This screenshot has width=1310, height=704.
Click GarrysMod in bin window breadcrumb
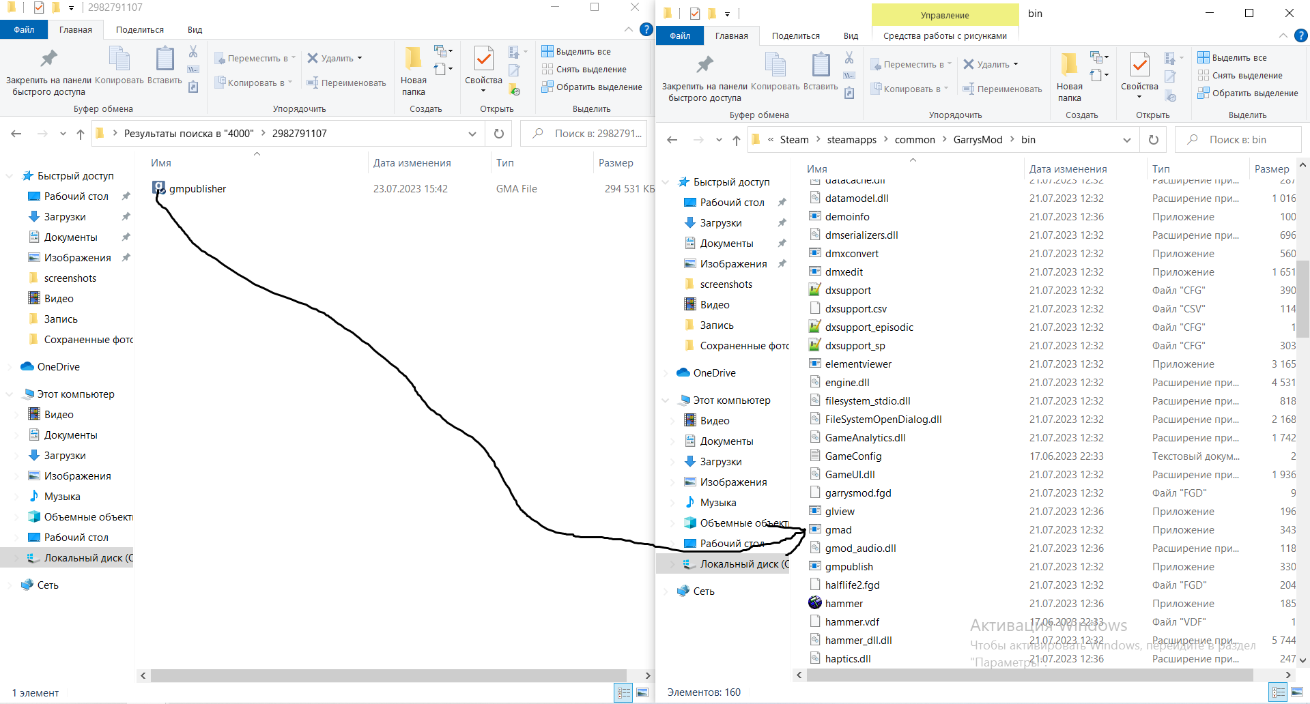(x=978, y=140)
